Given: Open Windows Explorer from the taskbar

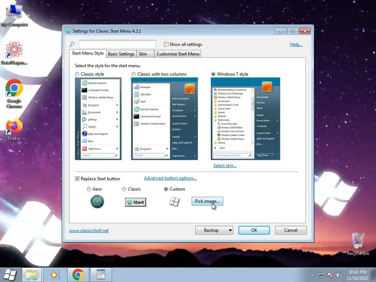Looking at the screenshot, I should coord(32,275).
